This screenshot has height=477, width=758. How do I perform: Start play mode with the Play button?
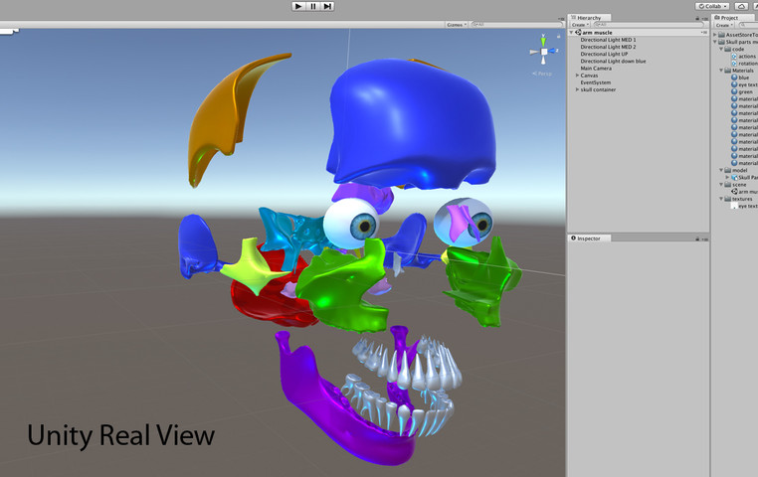click(298, 6)
